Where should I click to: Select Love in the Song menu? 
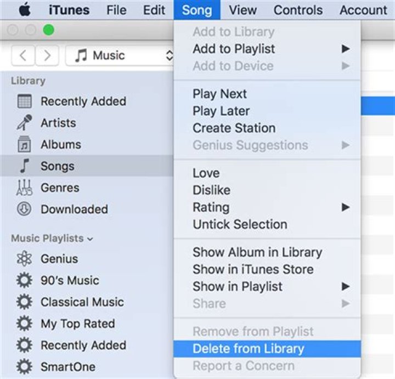(x=267, y=173)
